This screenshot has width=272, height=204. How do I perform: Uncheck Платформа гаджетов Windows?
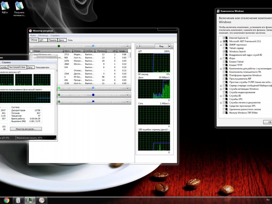224,75
